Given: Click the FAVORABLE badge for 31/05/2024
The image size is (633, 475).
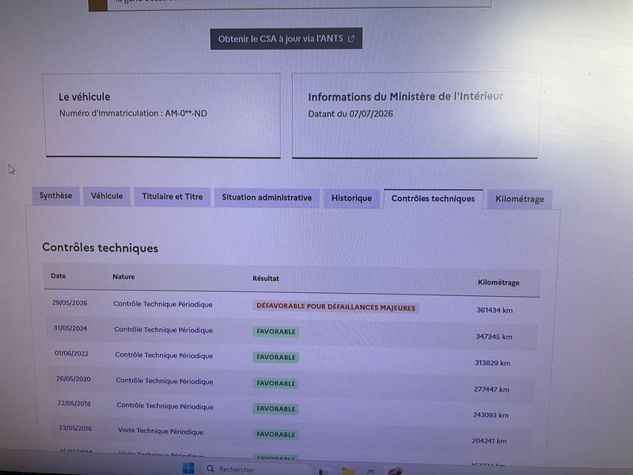Looking at the screenshot, I should 276,332.
